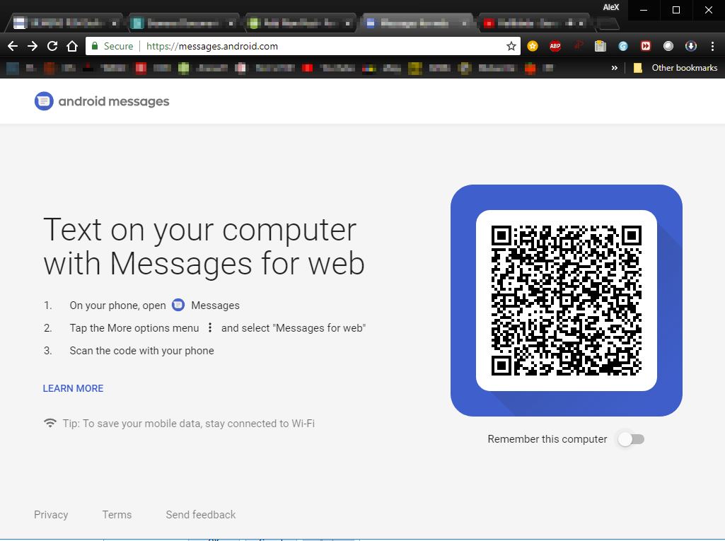
Task: Click the dark red extension icon beside ABP
Action: 578,46
